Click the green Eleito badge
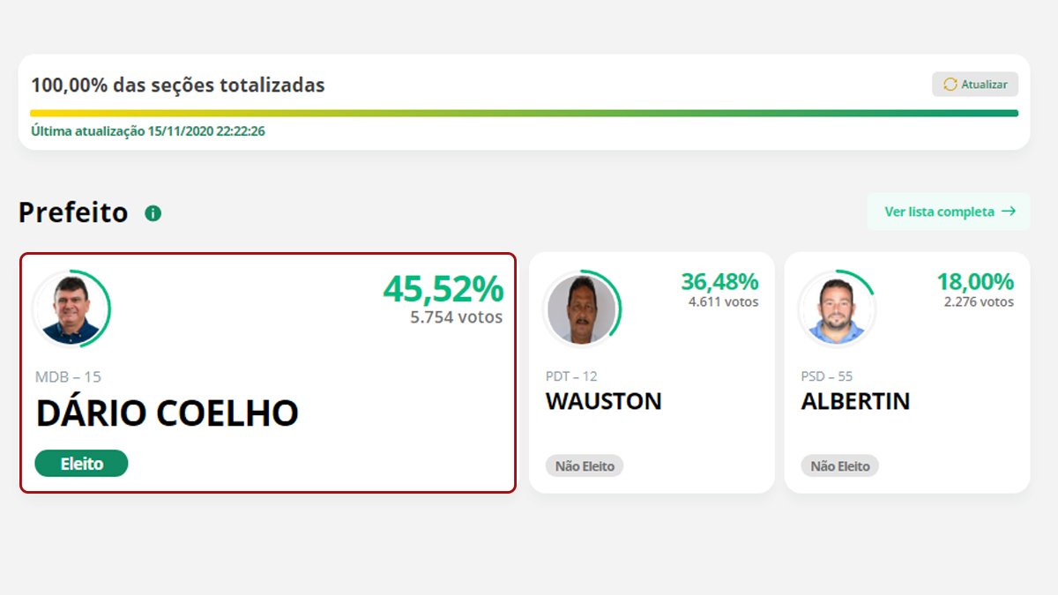This screenshot has width=1058, height=595. 81,463
